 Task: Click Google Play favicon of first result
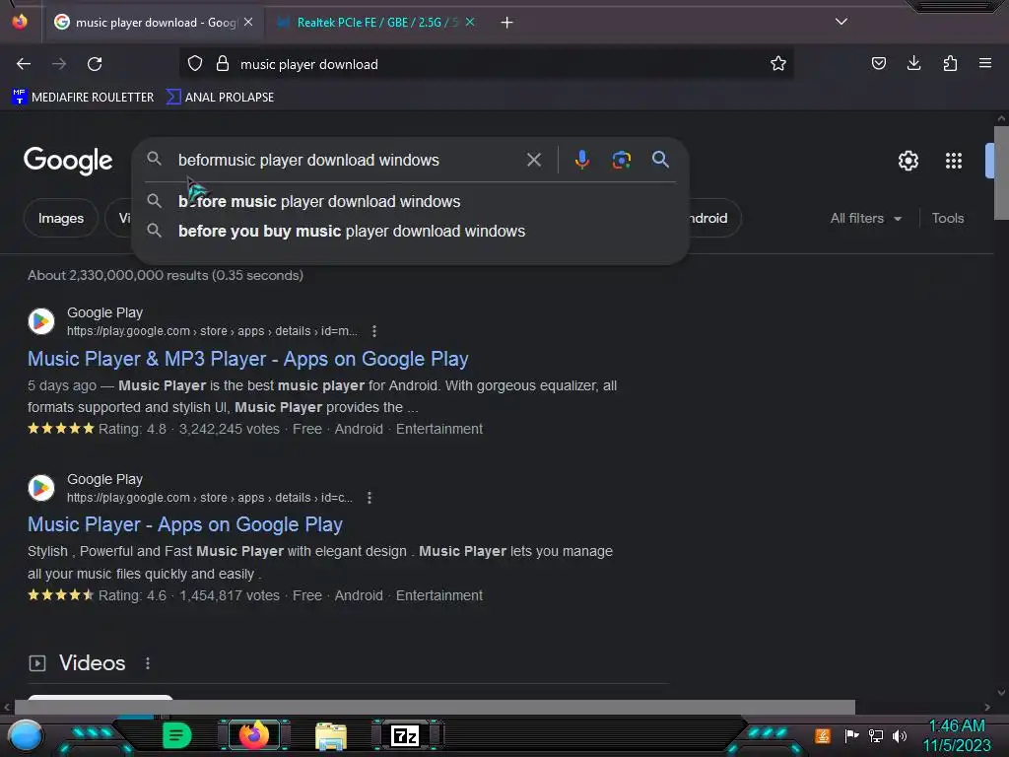tap(41, 321)
